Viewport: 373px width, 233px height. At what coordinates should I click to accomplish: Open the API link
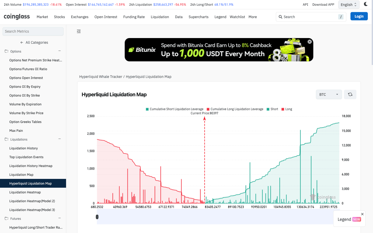point(305,5)
